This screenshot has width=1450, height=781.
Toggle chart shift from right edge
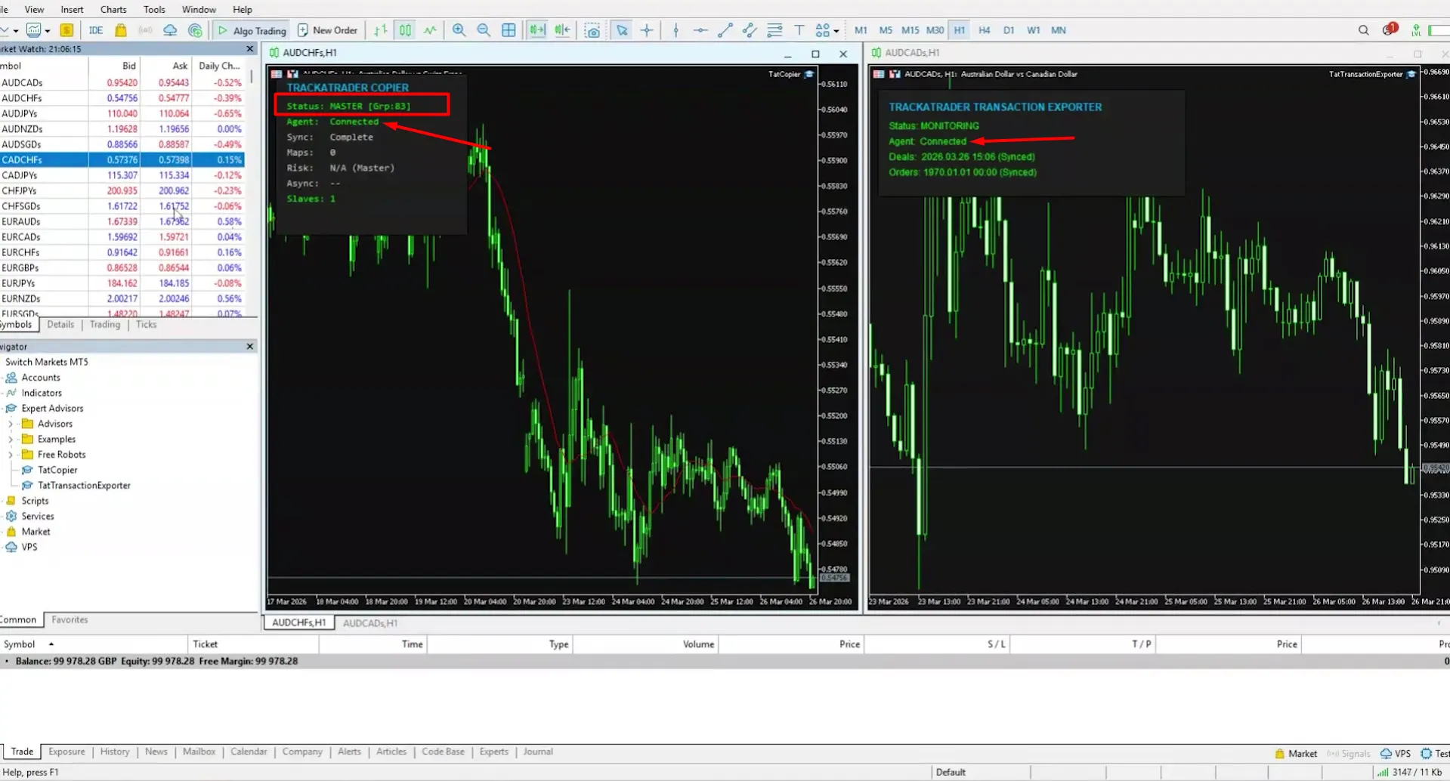pyautogui.click(x=562, y=30)
